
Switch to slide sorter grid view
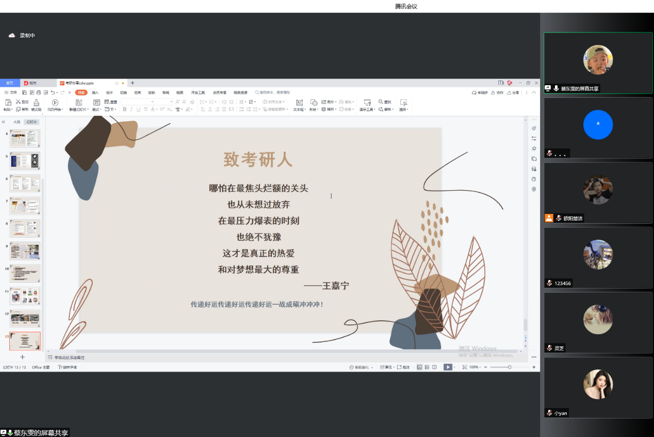click(x=427, y=367)
